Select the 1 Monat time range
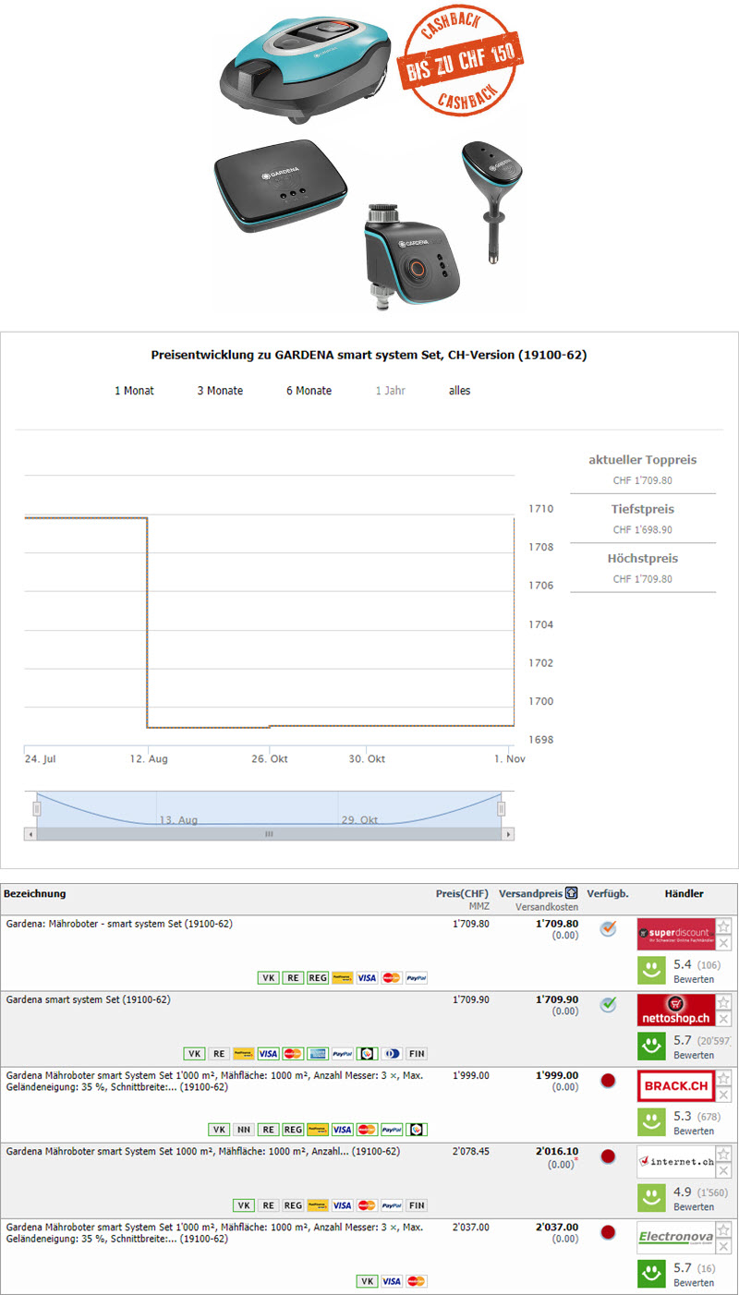Viewport: 739px width, 1295px height. pyautogui.click(x=134, y=391)
